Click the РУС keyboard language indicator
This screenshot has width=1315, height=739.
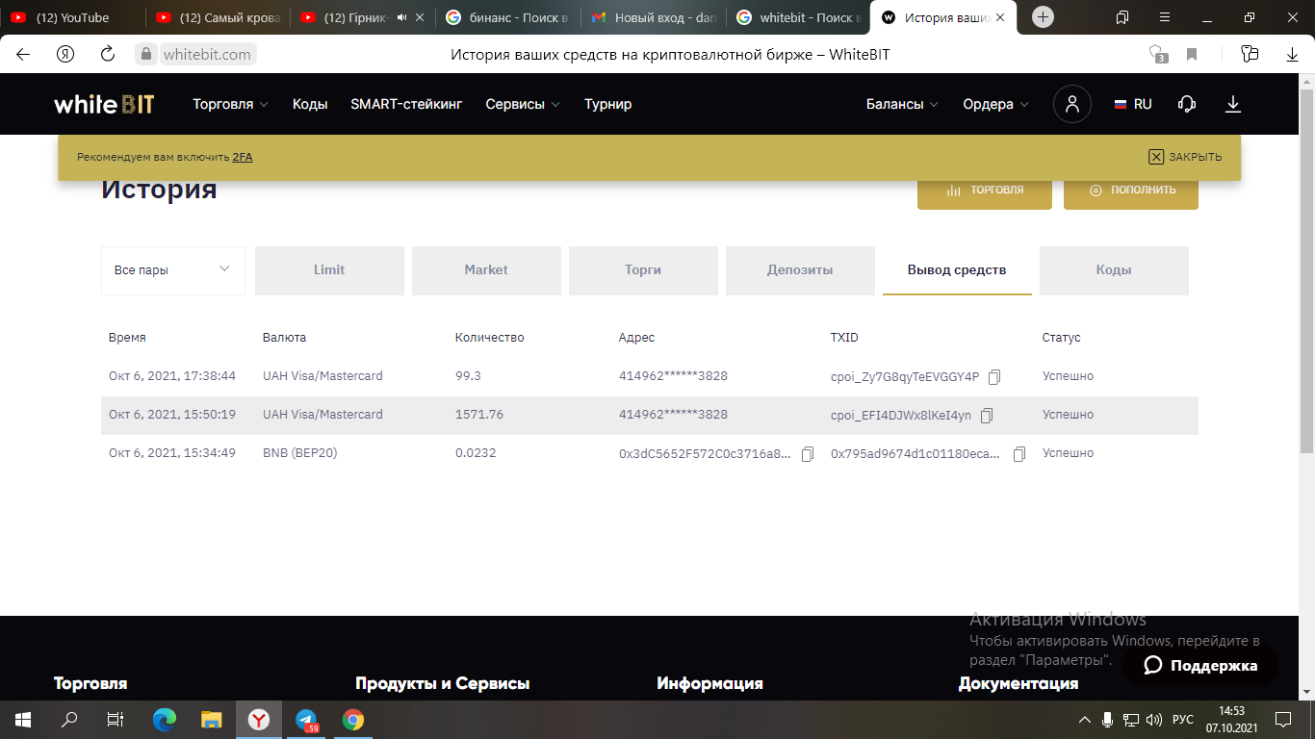click(1183, 720)
